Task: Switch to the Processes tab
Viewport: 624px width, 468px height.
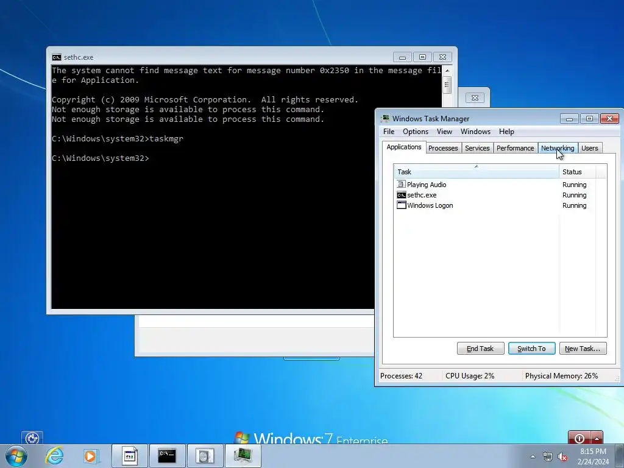Action: pos(443,148)
